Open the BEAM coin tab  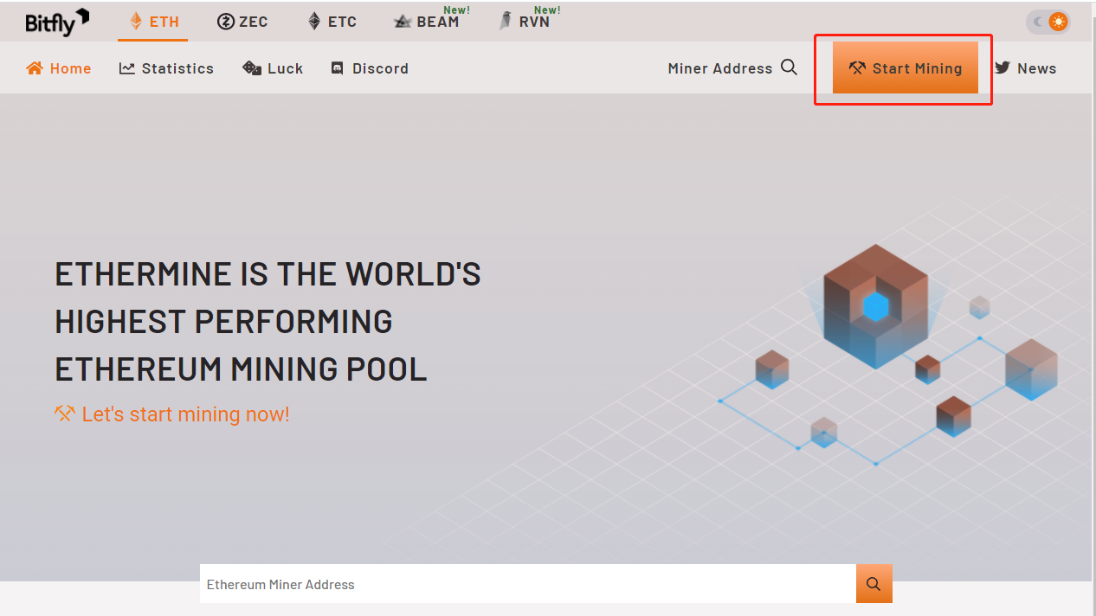click(427, 22)
